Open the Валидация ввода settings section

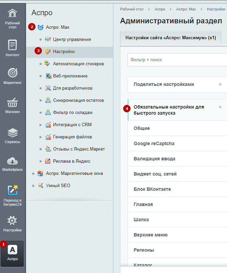click(x=177, y=159)
